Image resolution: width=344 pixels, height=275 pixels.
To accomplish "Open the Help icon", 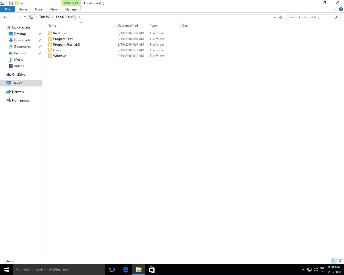I will tap(341, 9).
